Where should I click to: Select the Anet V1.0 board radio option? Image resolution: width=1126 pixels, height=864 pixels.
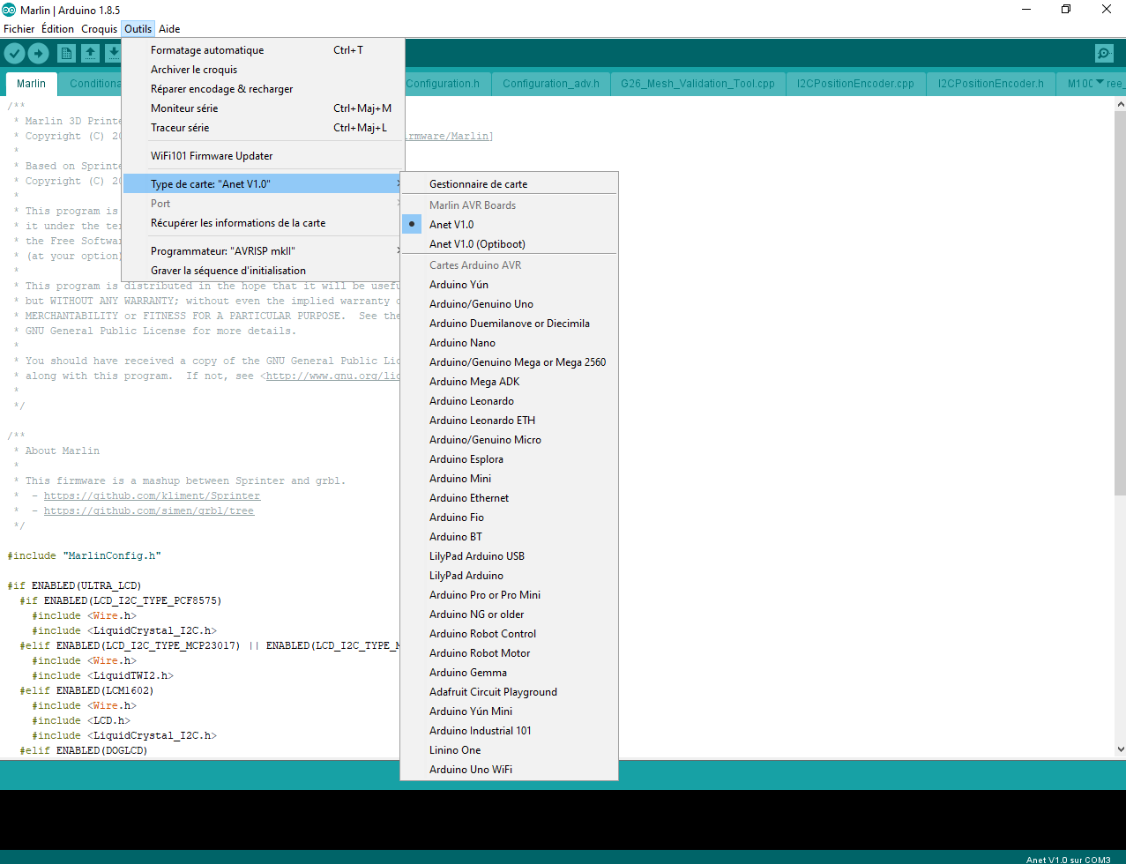click(509, 225)
